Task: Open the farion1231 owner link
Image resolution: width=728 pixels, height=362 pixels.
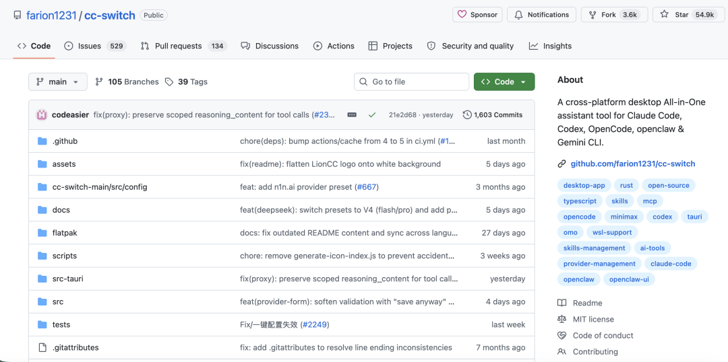Action: pos(51,15)
